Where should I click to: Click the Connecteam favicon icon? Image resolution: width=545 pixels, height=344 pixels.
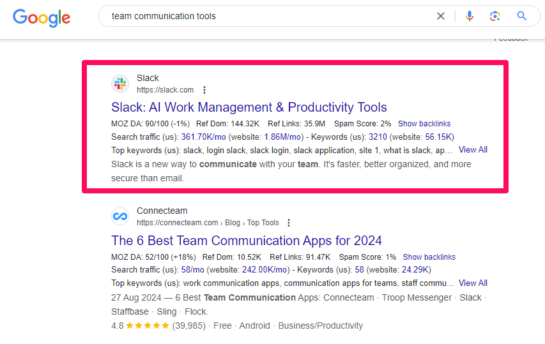point(120,216)
